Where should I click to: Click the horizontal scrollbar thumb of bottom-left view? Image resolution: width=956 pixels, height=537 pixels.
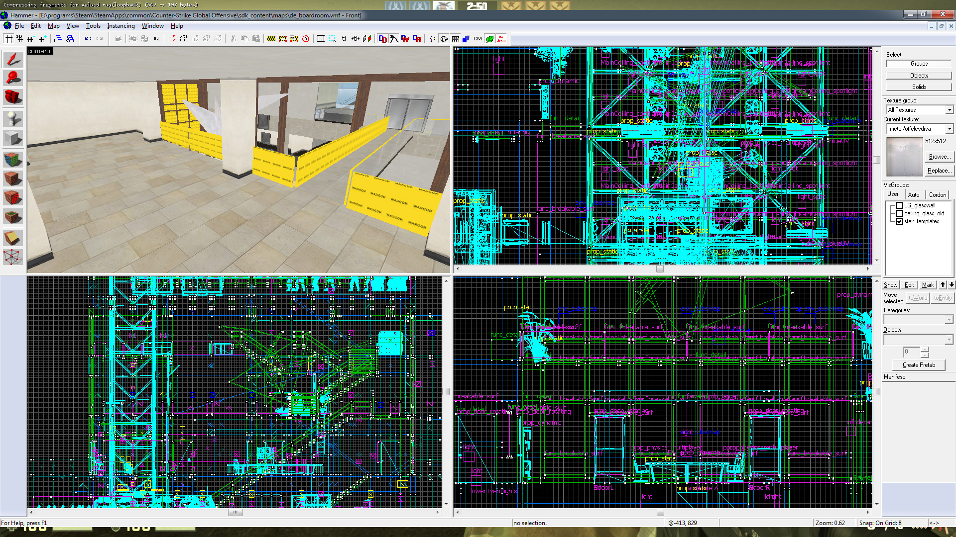click(235, 512)
